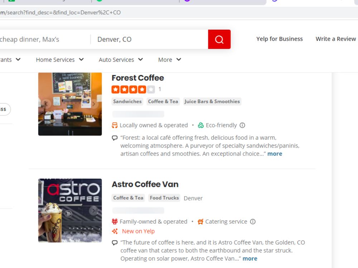
Task: Click the Family-owned people icon
Action: coord(115,222)
